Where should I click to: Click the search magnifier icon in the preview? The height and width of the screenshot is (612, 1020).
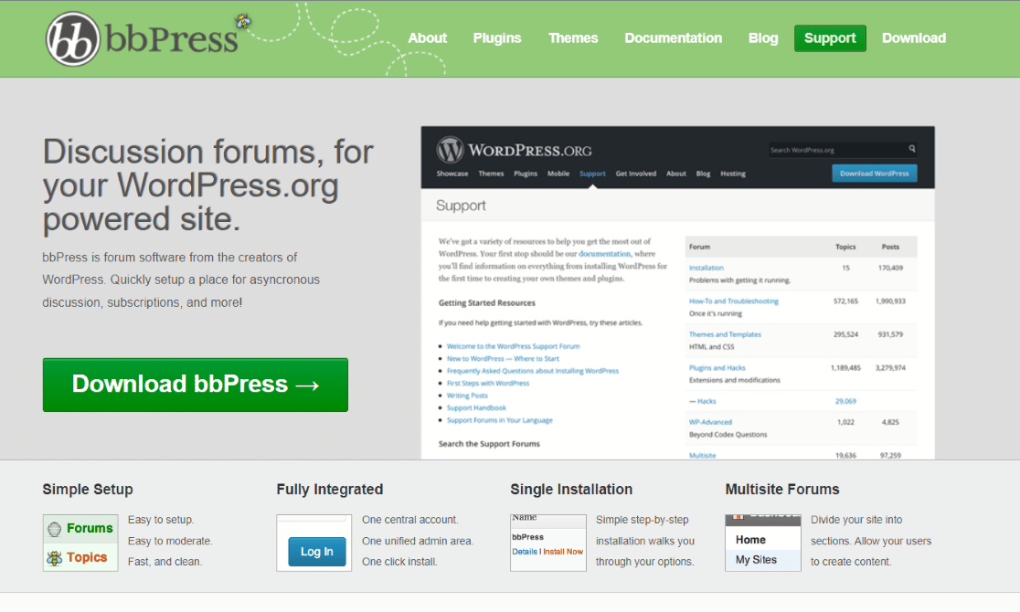pyautogui.click(x=911, y=150)
